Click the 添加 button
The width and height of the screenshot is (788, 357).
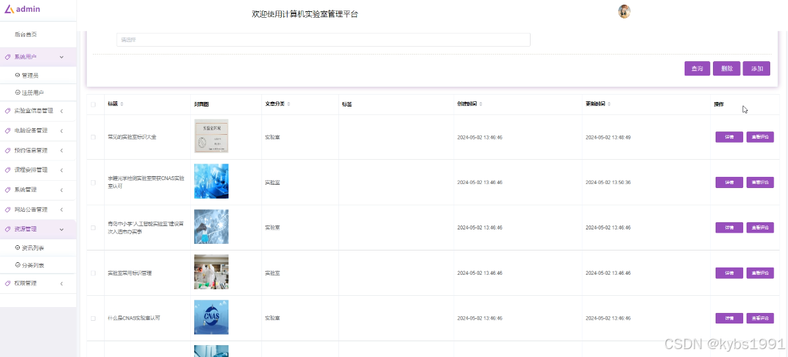[x=756, y=68]
